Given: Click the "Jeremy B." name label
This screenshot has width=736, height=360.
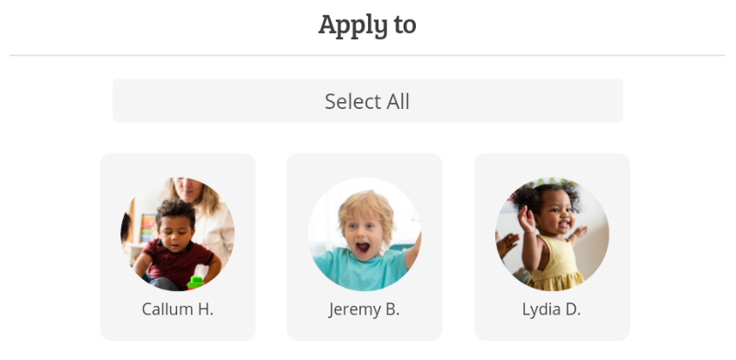Looking at the screenshot, I should click(x=364, y=309).
